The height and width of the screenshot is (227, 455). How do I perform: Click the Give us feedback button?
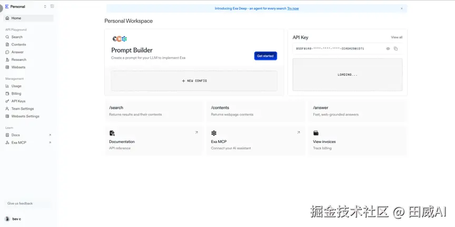28,203
